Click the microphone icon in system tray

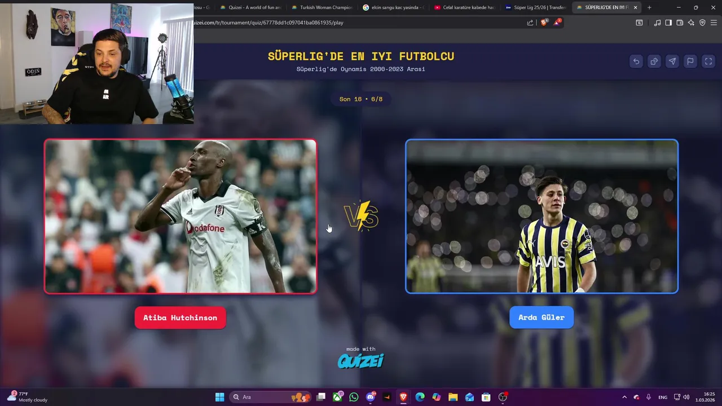[649, 397]
